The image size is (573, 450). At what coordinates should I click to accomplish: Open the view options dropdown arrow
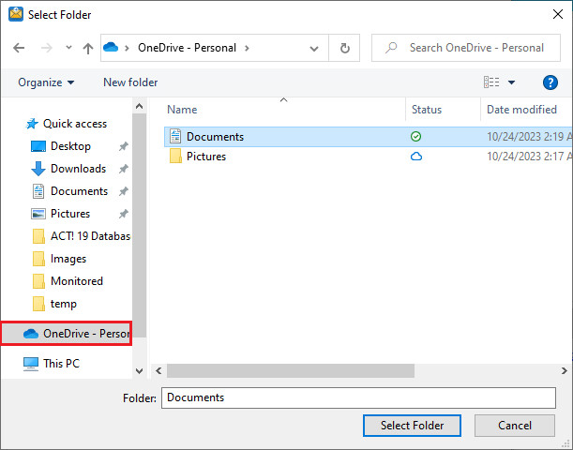click(x=512, y=82)
